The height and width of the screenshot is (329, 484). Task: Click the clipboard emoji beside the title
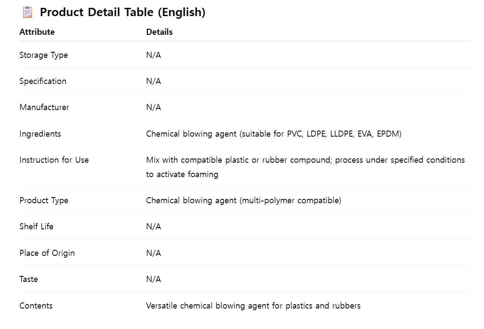pyautogui.click(x=27, y=12)
